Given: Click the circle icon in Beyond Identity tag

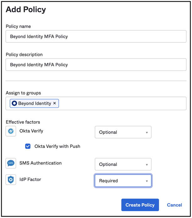Looking at the screenshot, I should (x=14, y=103).
